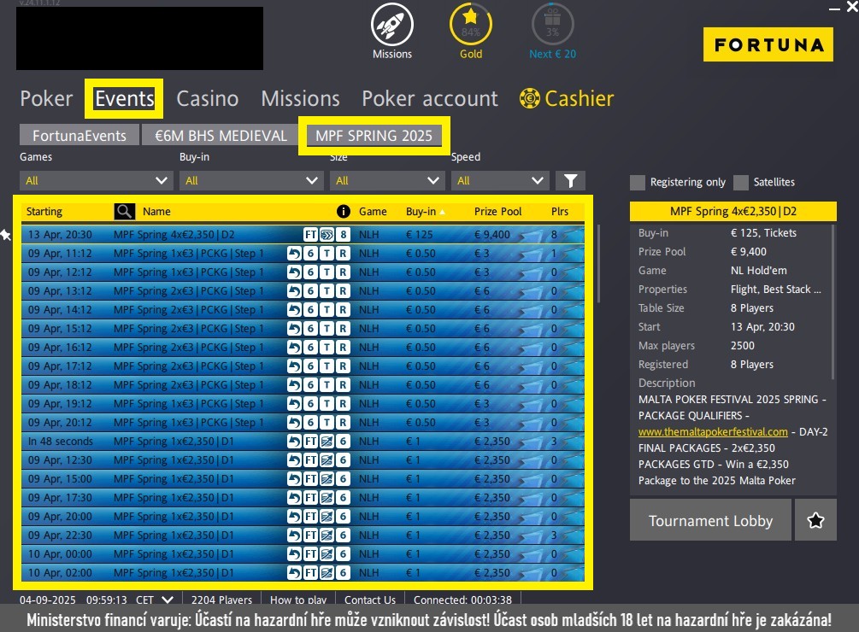859x632 pixels.
Task: Click the T icon in the 09 Apr, 12:12 row
Action: (327, 272)
